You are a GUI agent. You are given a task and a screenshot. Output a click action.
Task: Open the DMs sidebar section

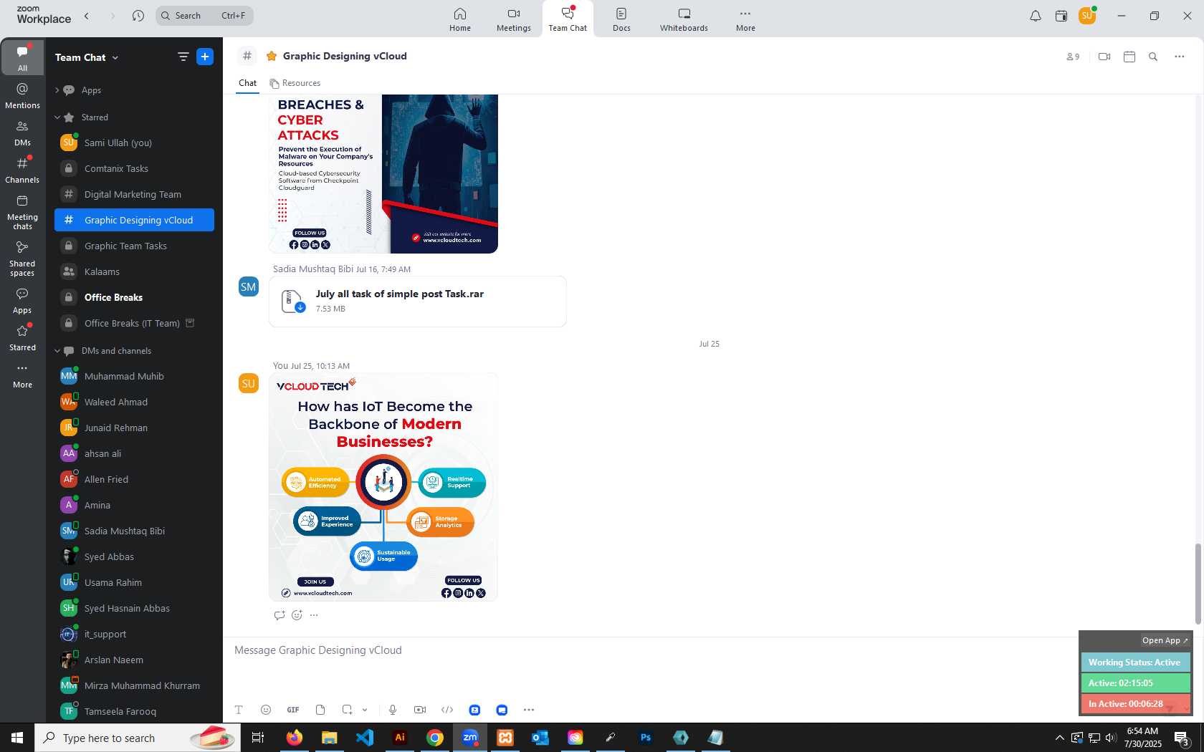point(22,133)
